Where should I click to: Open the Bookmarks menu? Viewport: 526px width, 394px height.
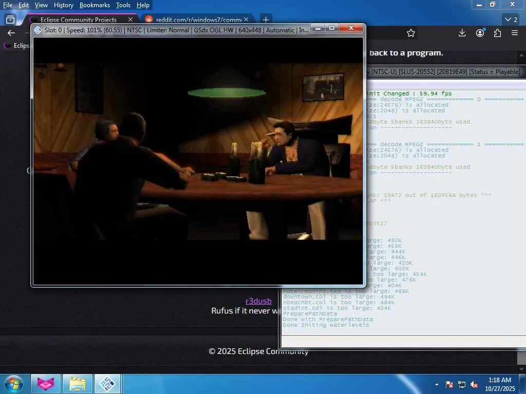tap(95, 5)
